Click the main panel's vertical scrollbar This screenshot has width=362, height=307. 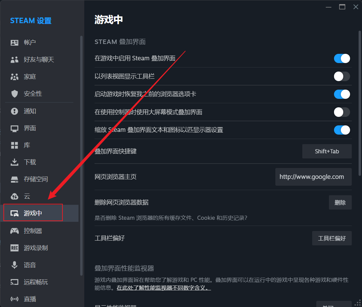coord(360,103)
